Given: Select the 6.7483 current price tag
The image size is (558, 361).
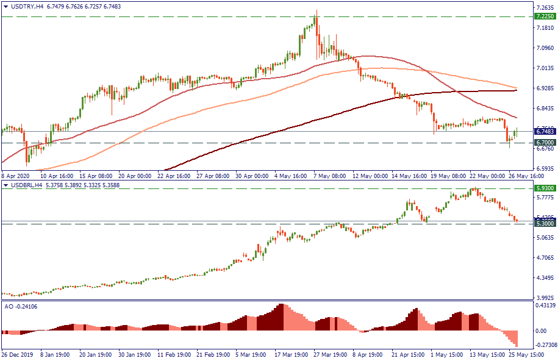Looking at the screenshot, I should point(543,131).
